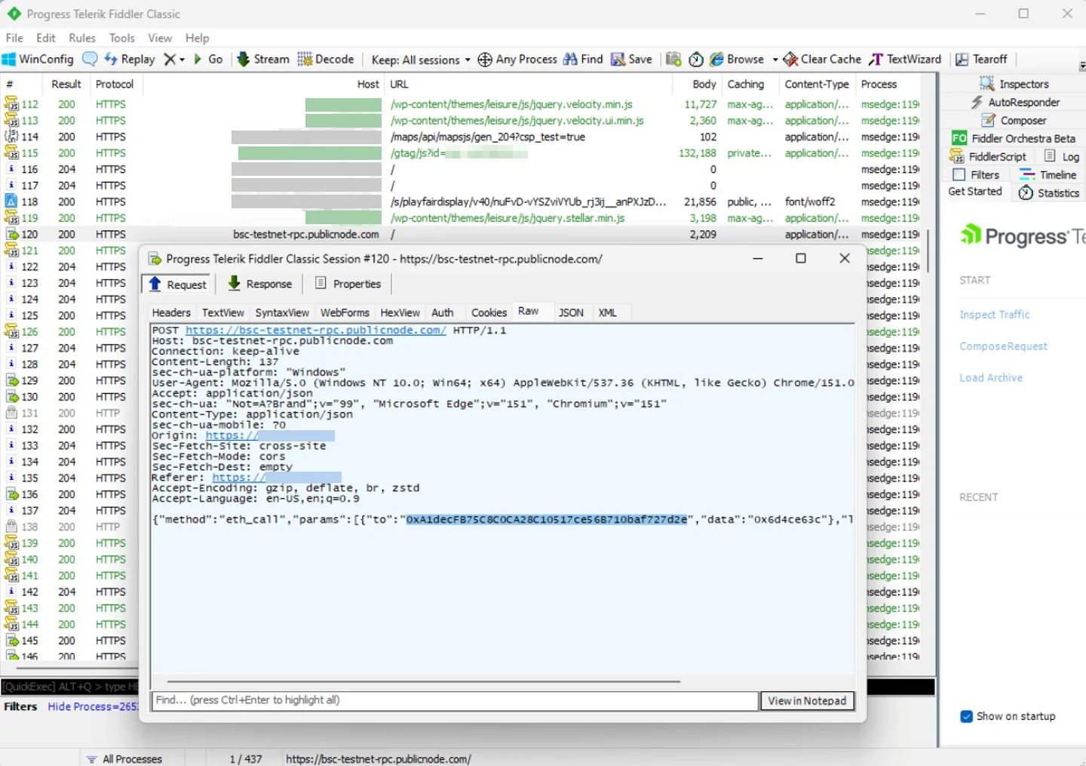
Task: Switch to the Cookies inspector tab
Action: [x=489, y=312]
